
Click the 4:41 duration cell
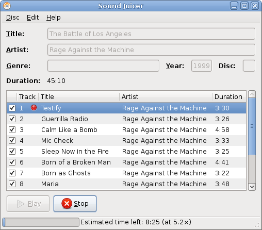pyautogui.click(x=222, y=162)
